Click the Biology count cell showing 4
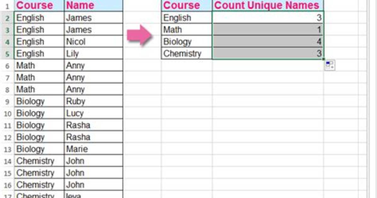The image size is (377, 198). point(268,42)
